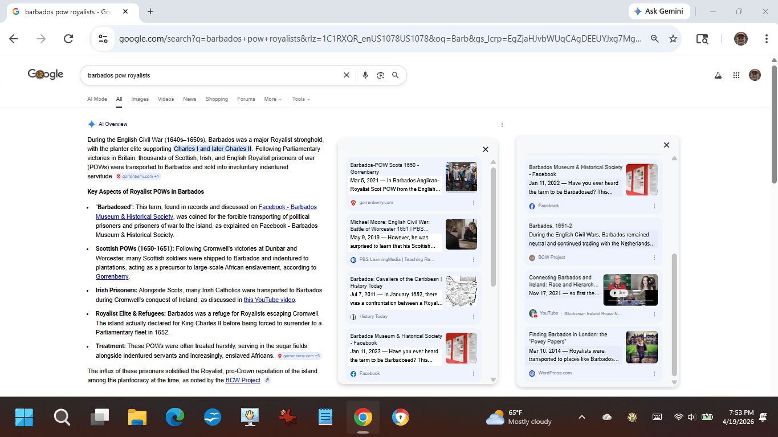Select the AI Mode tab
This screenshot has width=778, height=437.
pos(97,99)
